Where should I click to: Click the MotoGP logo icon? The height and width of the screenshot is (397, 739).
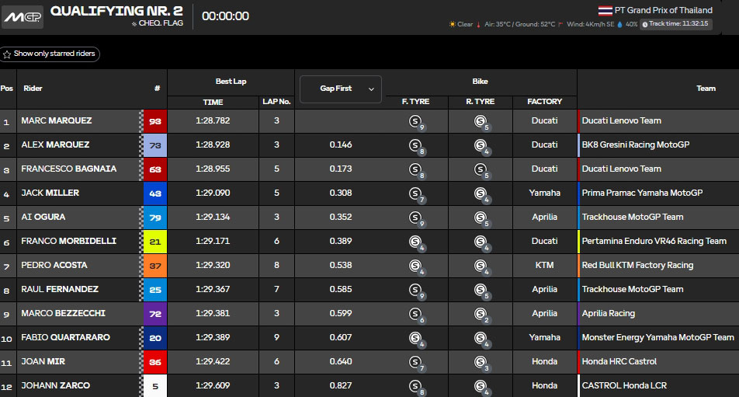click(23, 16)
